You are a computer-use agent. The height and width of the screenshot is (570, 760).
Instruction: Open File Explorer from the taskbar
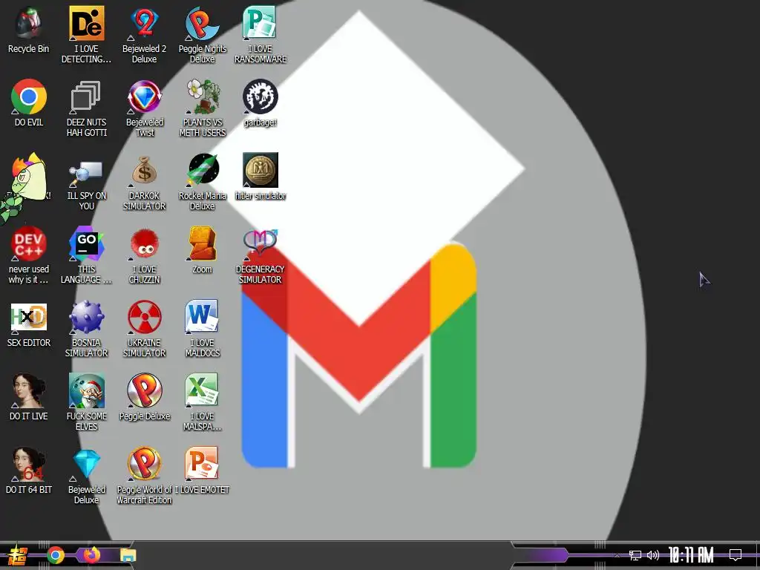pos(128,555)
